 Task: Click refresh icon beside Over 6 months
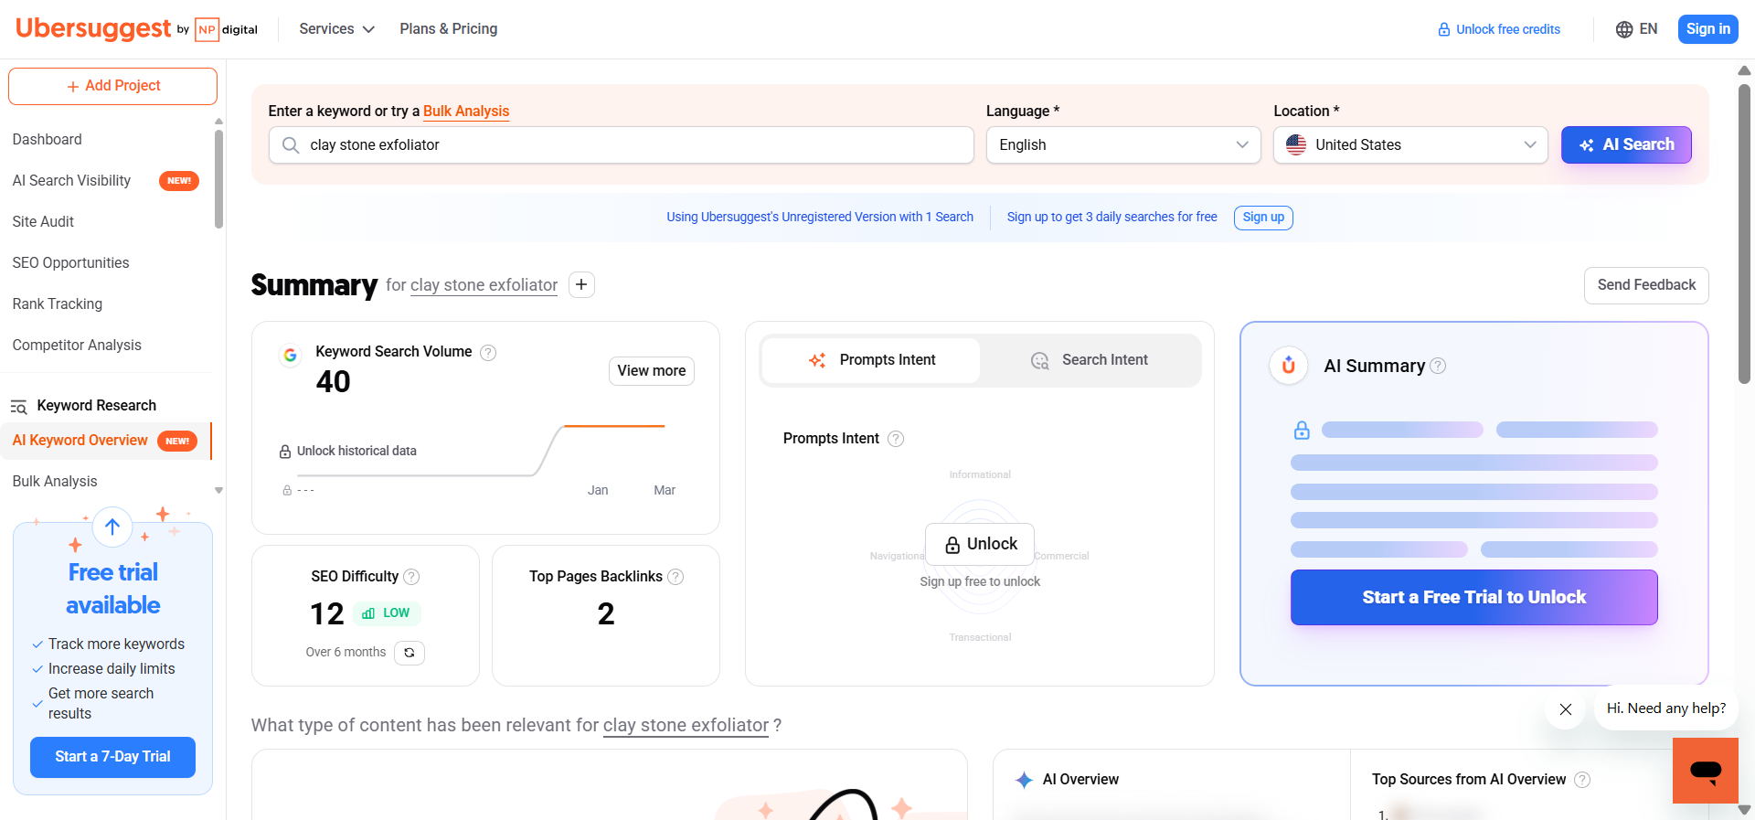click(409, 653)
